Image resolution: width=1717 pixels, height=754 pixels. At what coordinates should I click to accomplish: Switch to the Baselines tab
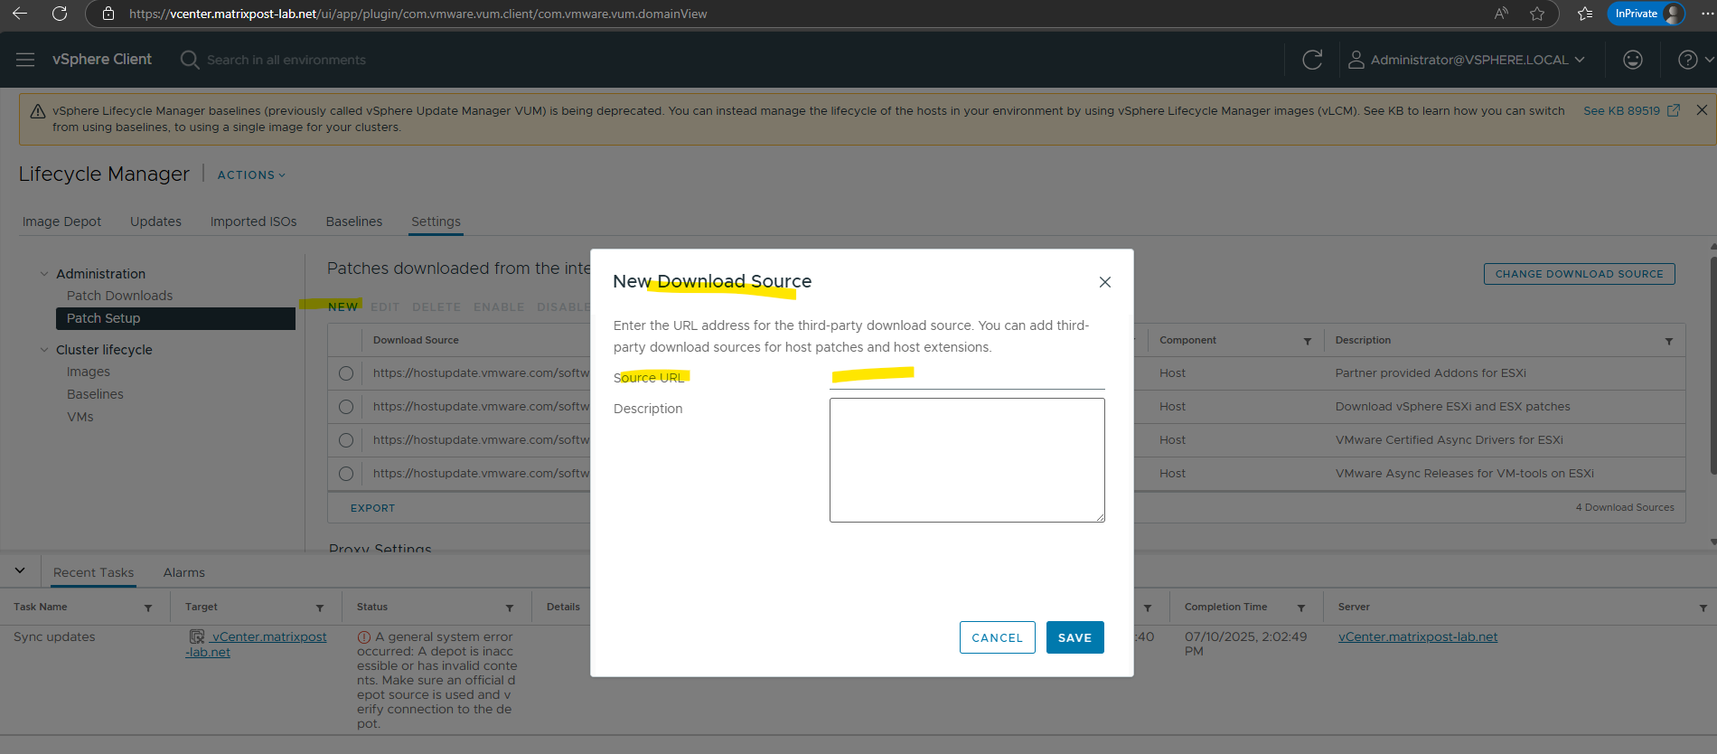tap(354, 221)
